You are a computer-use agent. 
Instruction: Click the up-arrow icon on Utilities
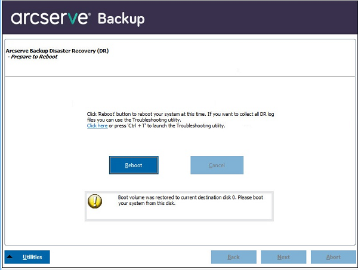point(10,257)
